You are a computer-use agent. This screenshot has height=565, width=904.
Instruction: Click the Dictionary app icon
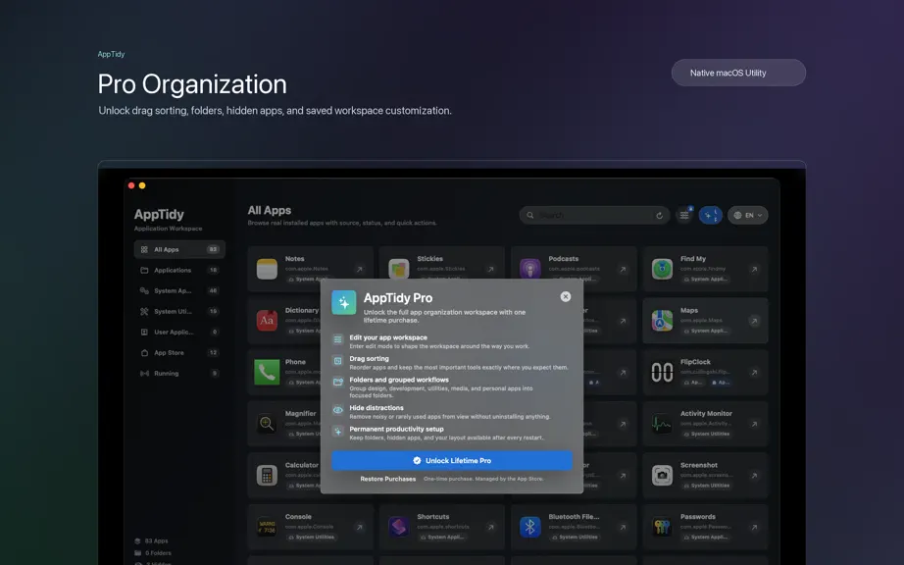(x=267, y=321)
